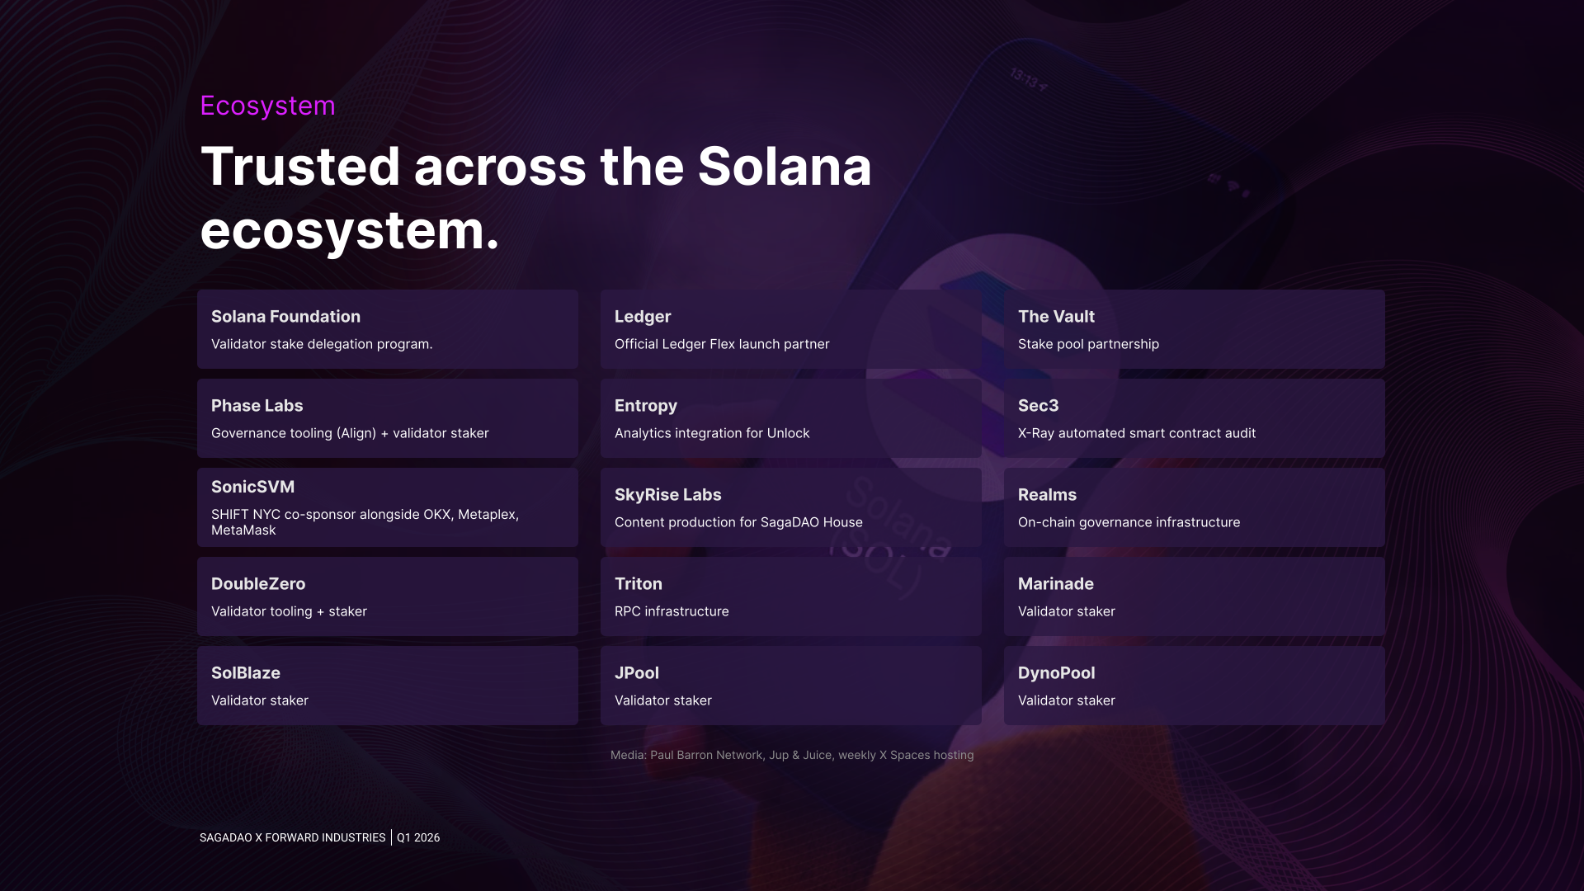Click the Phase Labs governance card

pyautogui.click(x=387, y=418)
